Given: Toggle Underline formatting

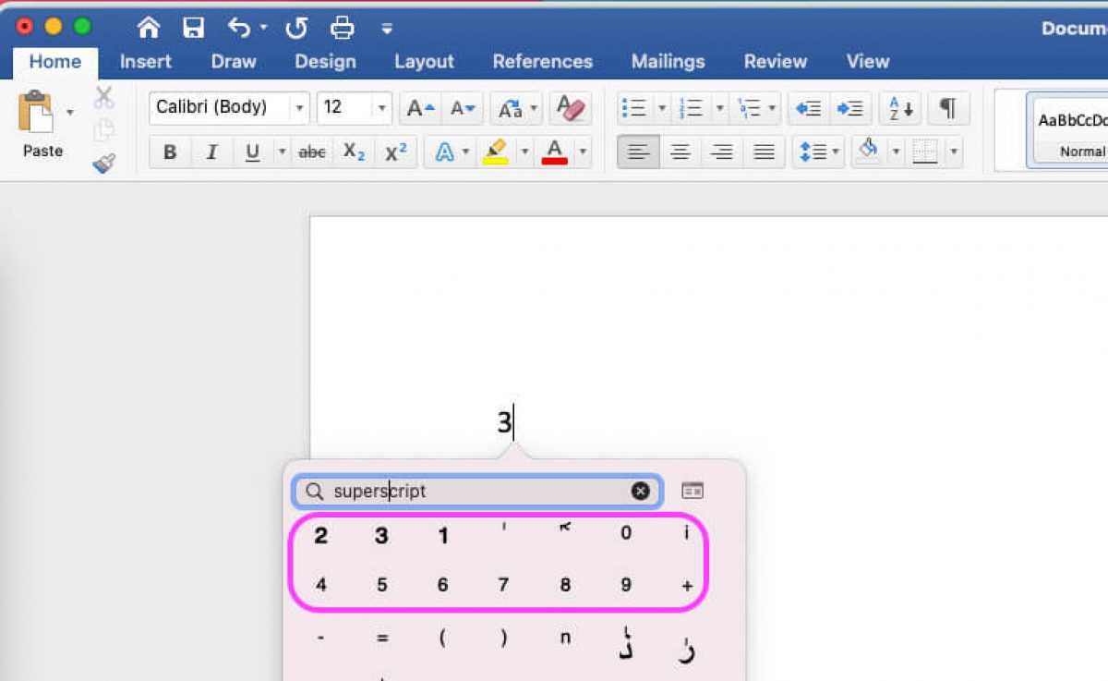Looking at the screenshot, I should [x=252, y=152].
